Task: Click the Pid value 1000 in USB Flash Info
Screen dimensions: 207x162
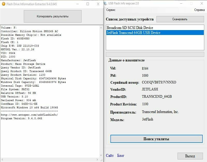Action: (145, 75)
